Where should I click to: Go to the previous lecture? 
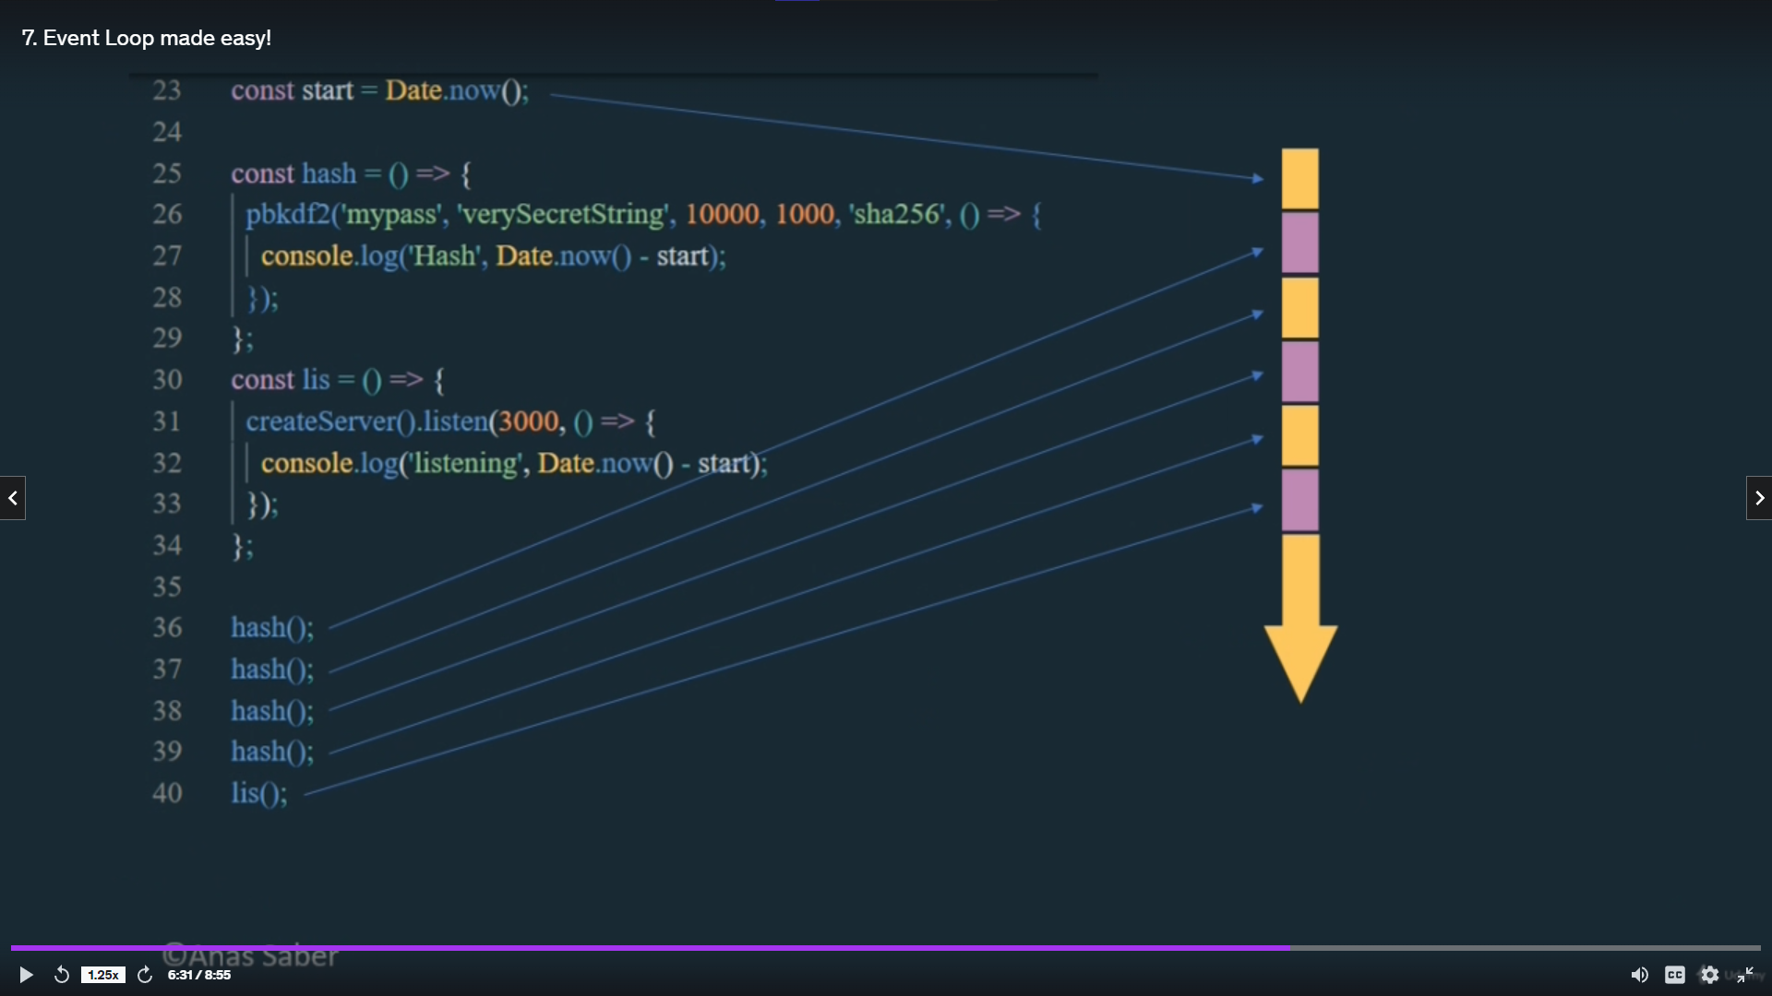coord(13,498)
